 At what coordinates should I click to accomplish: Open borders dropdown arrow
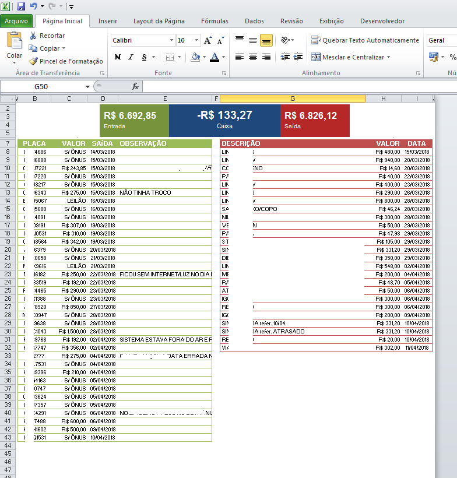[179, 57]
